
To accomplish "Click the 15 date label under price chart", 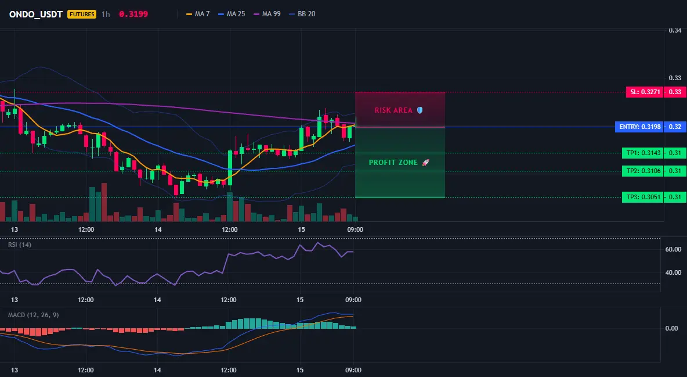I will tap(302, 229).
